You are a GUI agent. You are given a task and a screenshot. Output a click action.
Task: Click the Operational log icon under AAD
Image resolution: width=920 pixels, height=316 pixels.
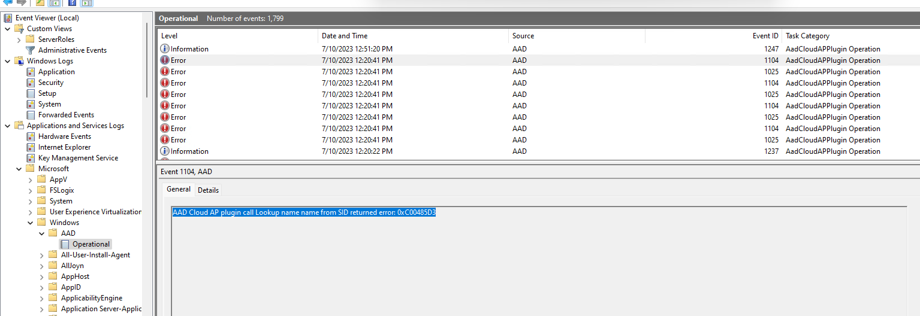pos(65,244)
